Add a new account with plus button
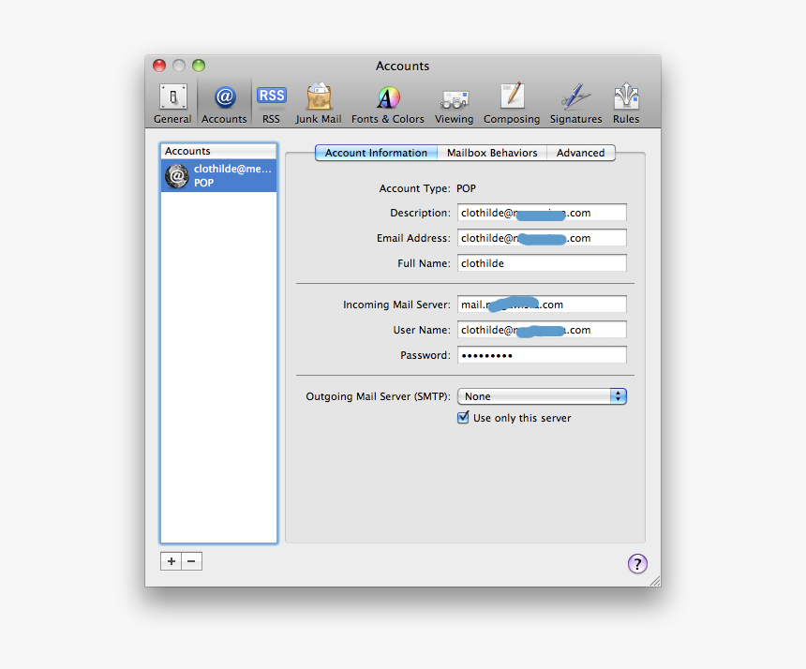The image size is (806, 669). coord(171,560)
